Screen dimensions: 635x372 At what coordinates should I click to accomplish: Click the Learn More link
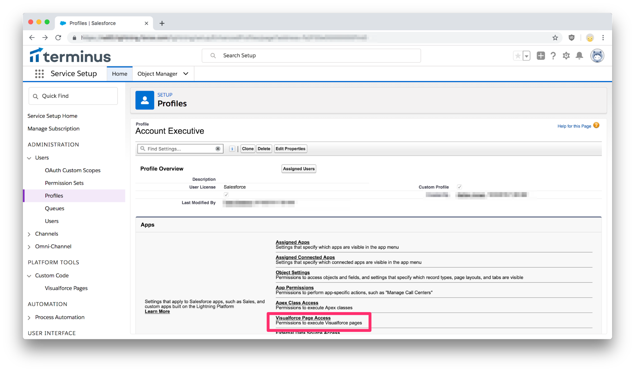[x=157, y=311]
